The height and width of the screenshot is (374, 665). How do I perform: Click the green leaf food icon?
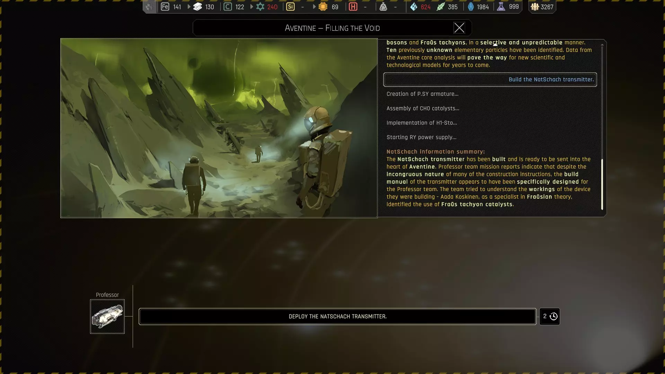point(440,7)
